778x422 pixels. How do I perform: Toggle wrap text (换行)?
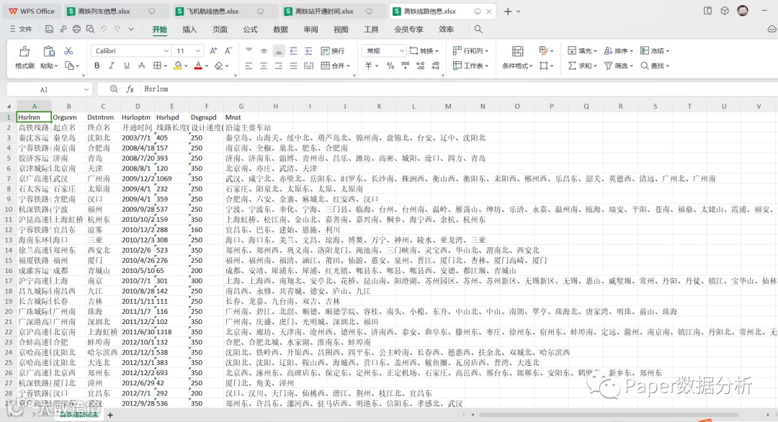[332, 50]
